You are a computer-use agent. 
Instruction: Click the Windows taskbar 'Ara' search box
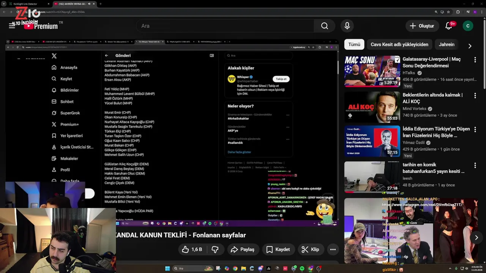[193, 268]
